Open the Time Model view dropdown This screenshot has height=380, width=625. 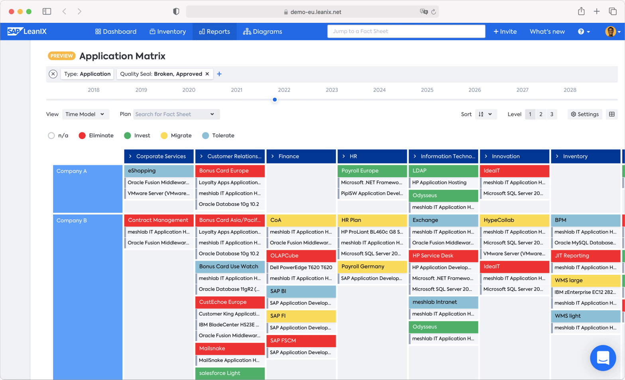85,114
